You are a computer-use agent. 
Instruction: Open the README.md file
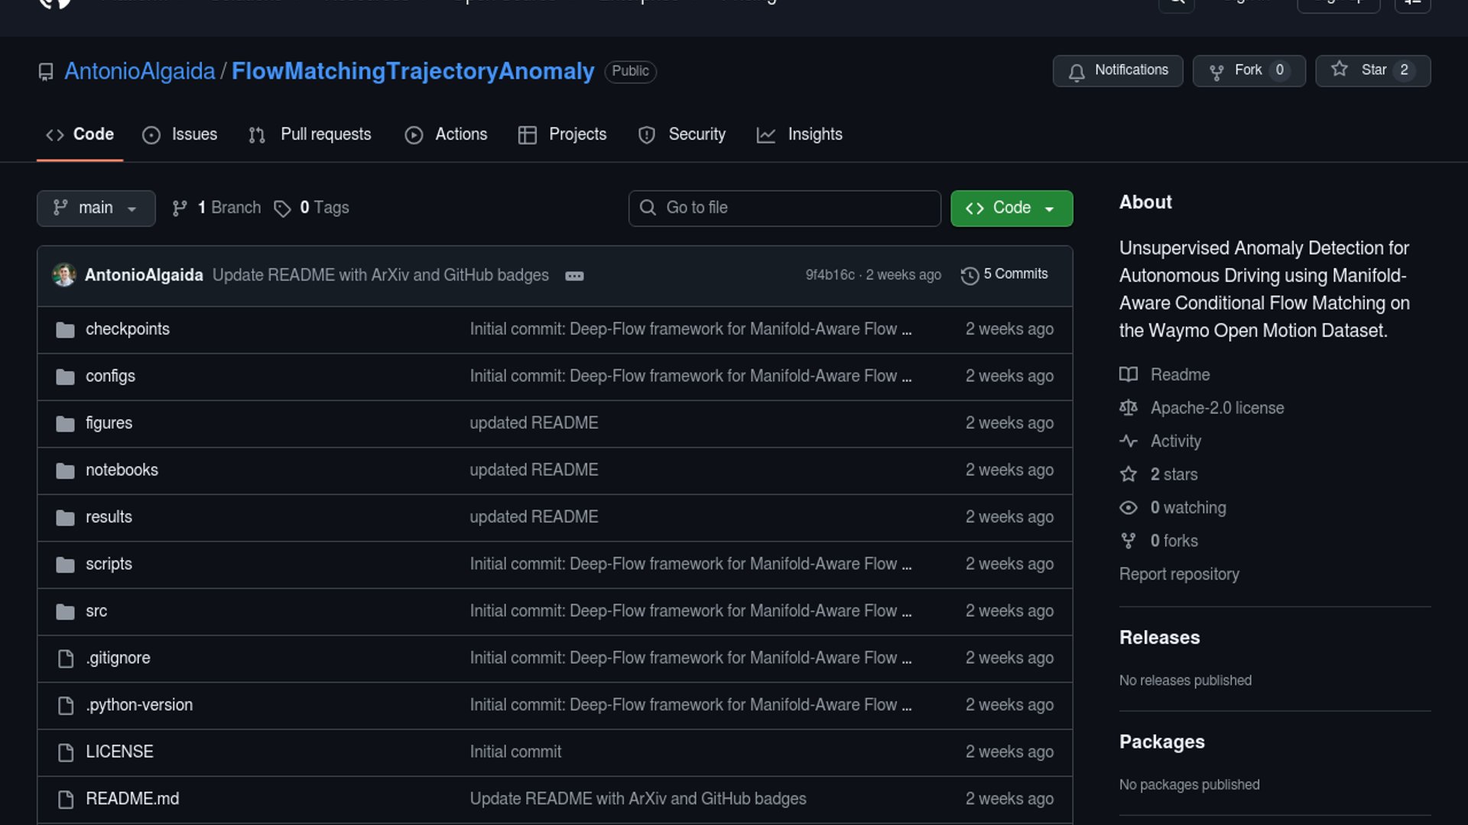(x=132, y=799)
